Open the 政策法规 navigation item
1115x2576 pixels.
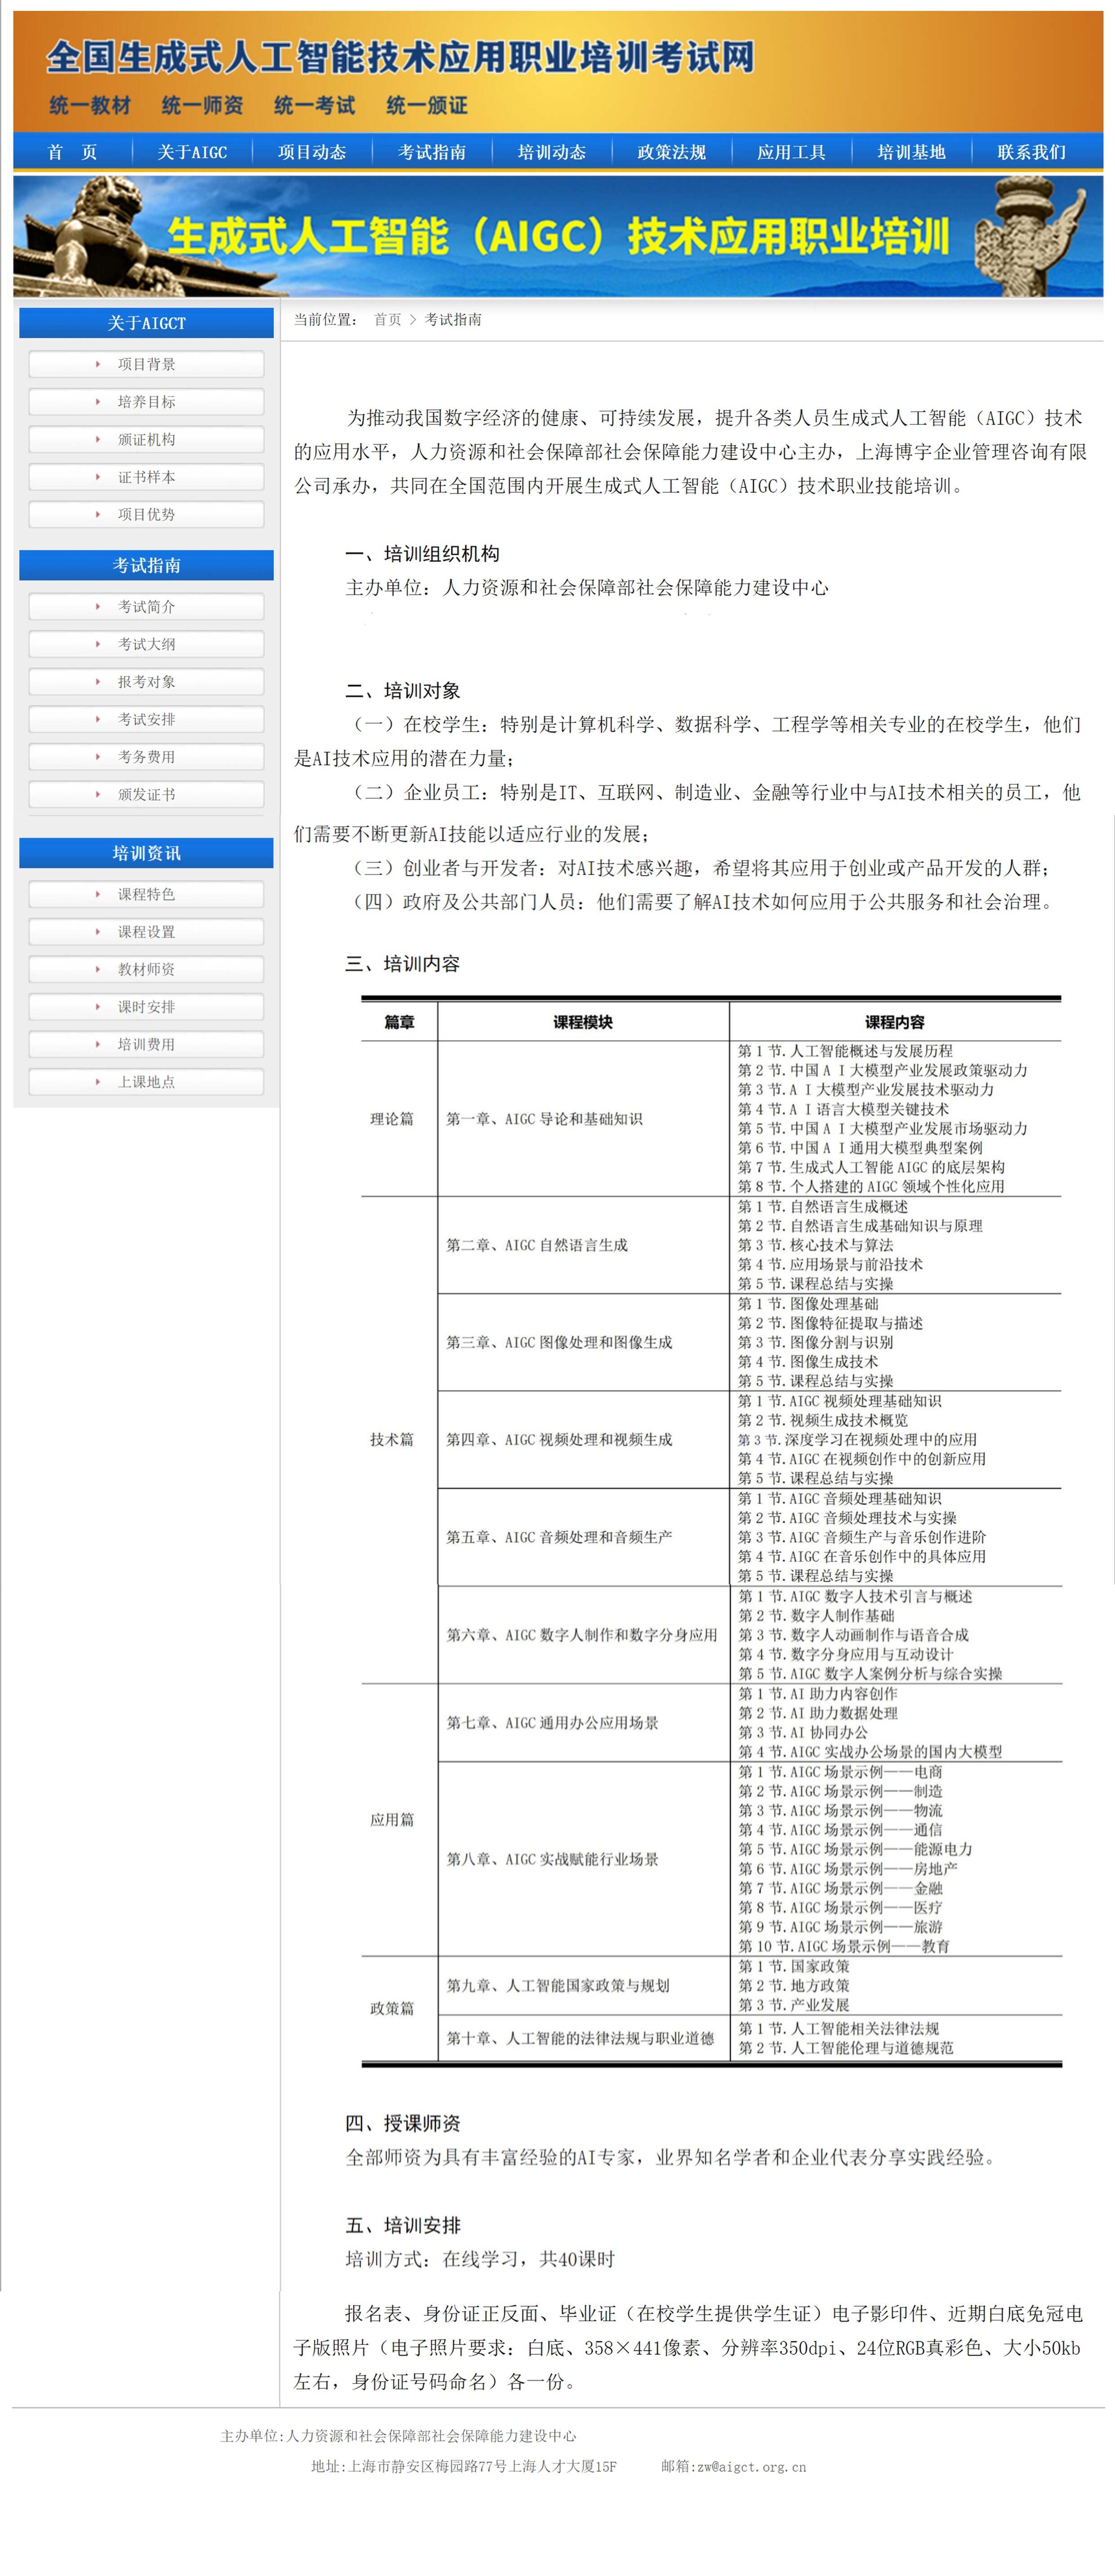(x=672, y=152)
